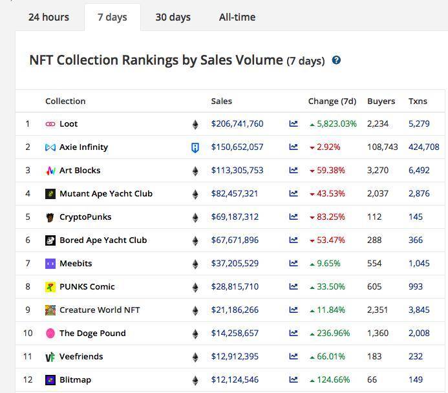The width and height of the screenshot is (448, 393).
Task: Switch to the 24 hours tab
Action: (x=48, y=17)
